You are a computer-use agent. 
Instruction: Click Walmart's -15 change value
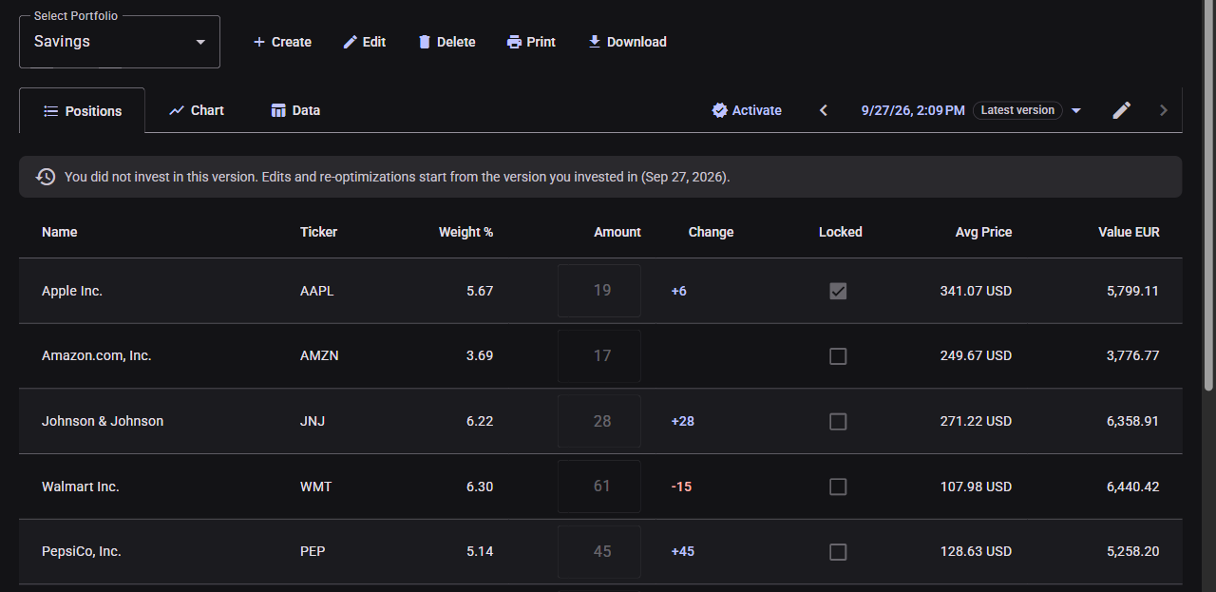coord(681,487)
